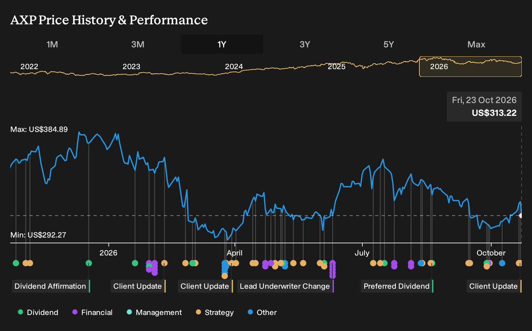Click the Min: US$292.27 label
The image size is (532, 331).
[x=38, y=235]
